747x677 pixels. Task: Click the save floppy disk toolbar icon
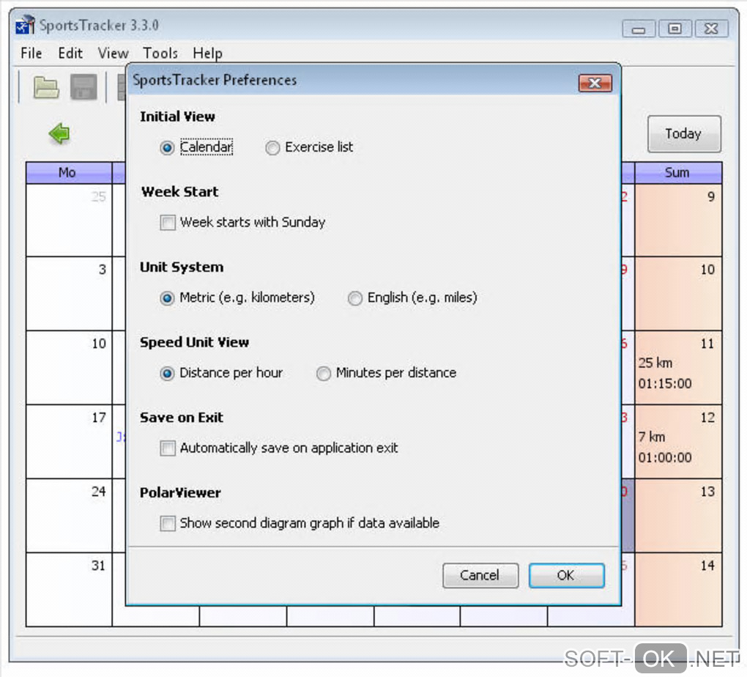83,87
